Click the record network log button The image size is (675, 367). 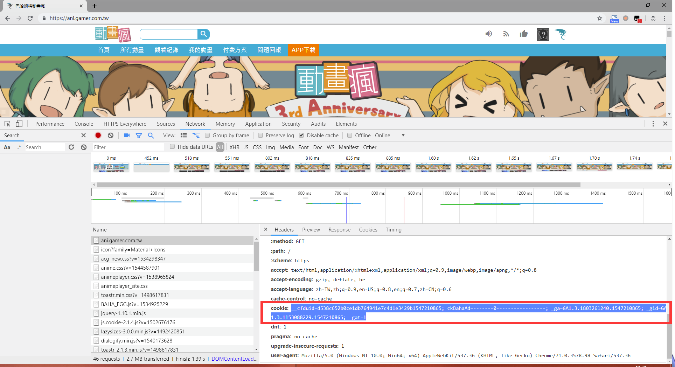point(98,136)
